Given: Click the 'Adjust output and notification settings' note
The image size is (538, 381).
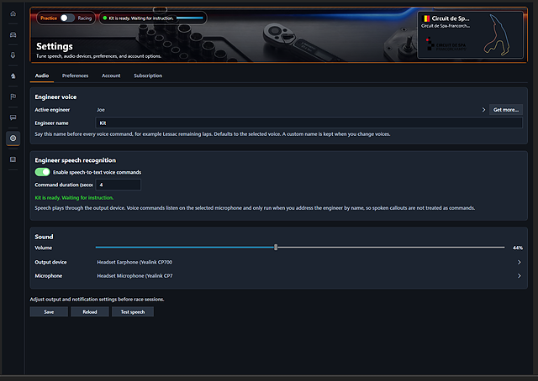Looking at the screenshot, I should tap(98, 299).
